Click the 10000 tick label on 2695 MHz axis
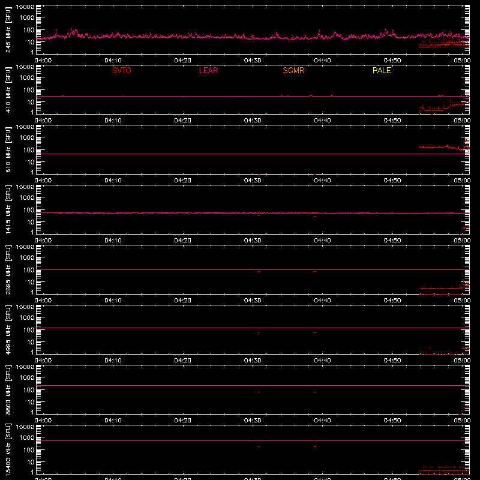480x480 pixels. click(25, 247)
